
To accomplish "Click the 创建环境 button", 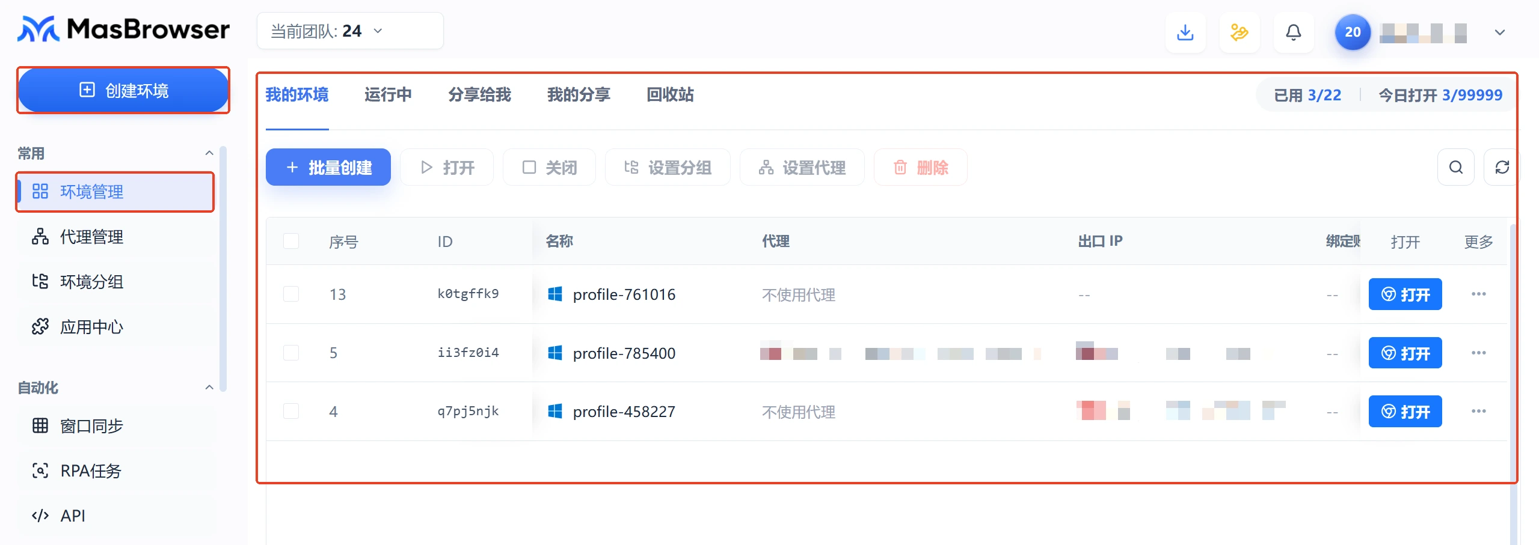I will 123,90.
